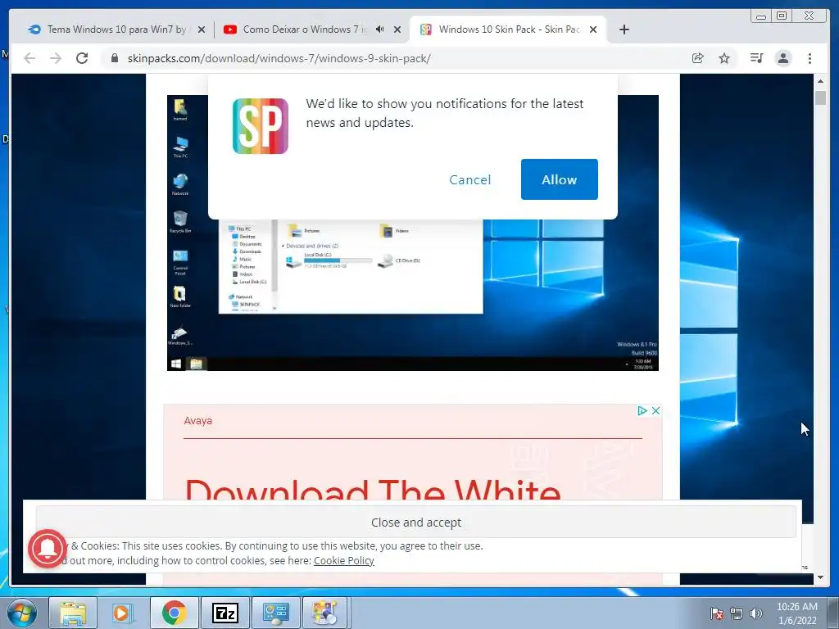Click the Avaya advertiser name
This screenshot has height=629, width=839.
point(198,420)
